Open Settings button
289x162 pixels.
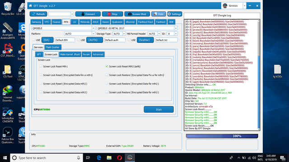coord(175,14)
